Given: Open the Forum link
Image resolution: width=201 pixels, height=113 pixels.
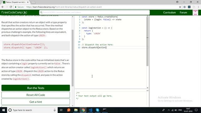Looking at the screenshot, I should [x=183, y=13].
